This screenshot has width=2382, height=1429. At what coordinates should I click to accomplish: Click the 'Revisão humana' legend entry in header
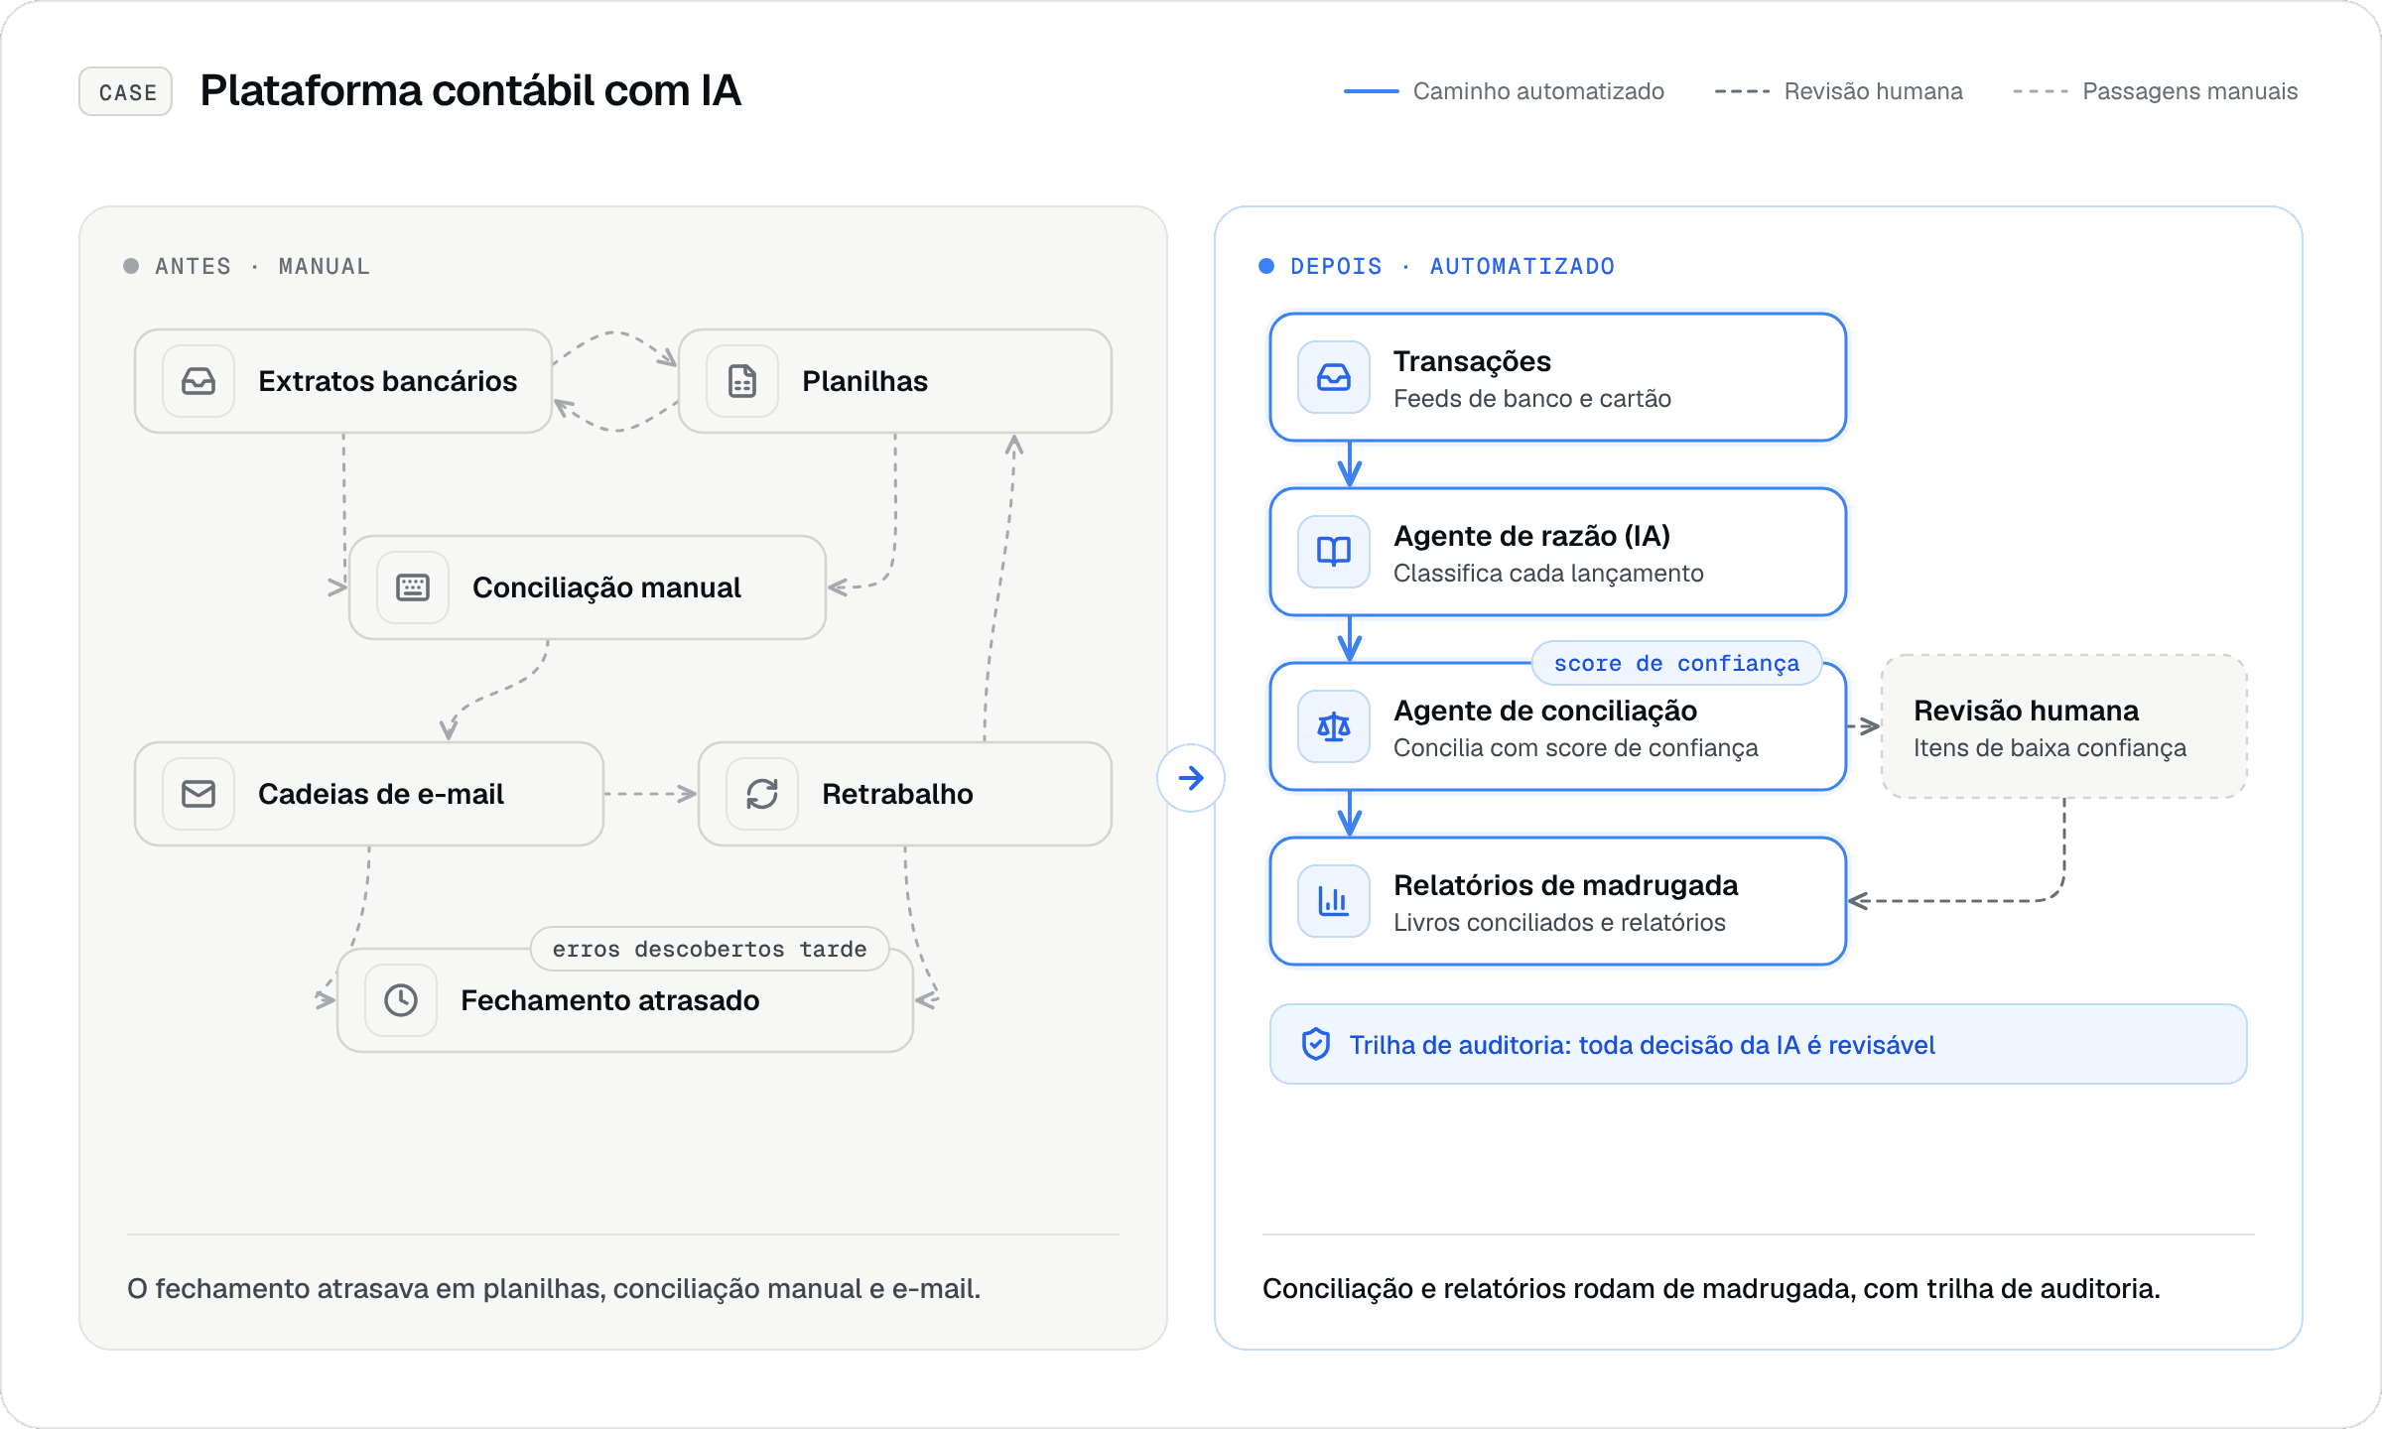pos(1839,91)
